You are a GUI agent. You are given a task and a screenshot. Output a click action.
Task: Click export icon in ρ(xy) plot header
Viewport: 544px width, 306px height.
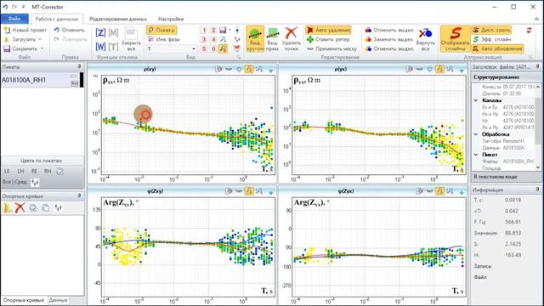218,70
